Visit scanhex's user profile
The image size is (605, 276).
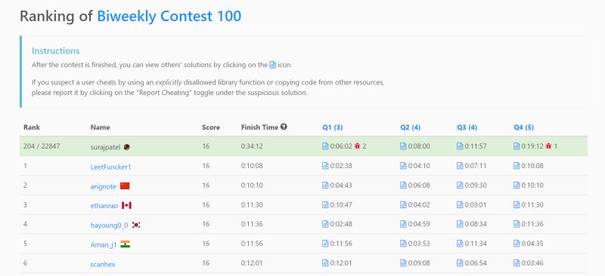103,265
